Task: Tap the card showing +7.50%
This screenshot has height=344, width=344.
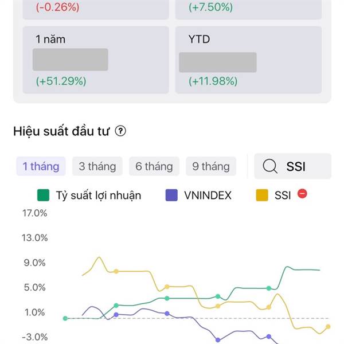Action: pyautogui.click(x=249, y=9)
